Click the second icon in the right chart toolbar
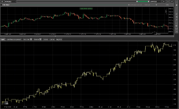Viewport: 179px width, 109px height. [177, 5]
